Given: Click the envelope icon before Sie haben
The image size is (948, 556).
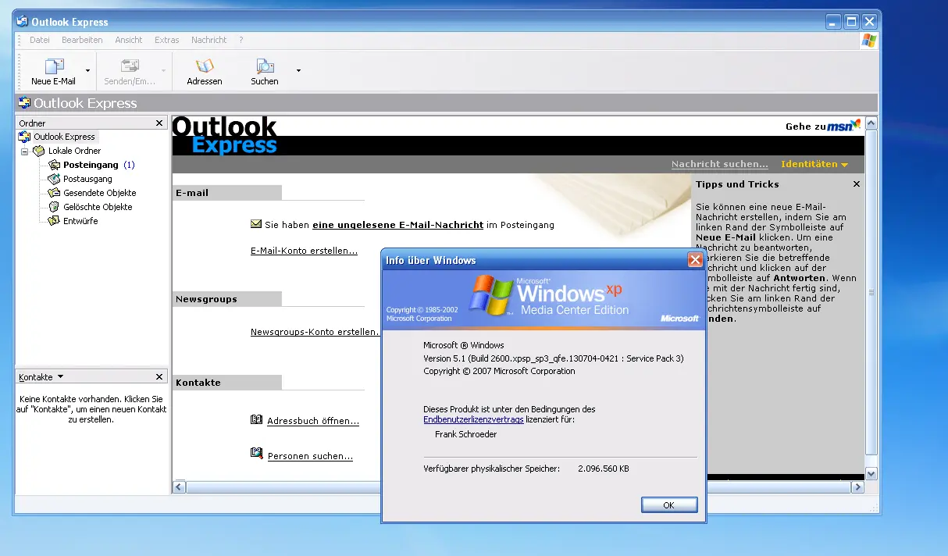Looking at the screenshot, I should click(256, 224).
